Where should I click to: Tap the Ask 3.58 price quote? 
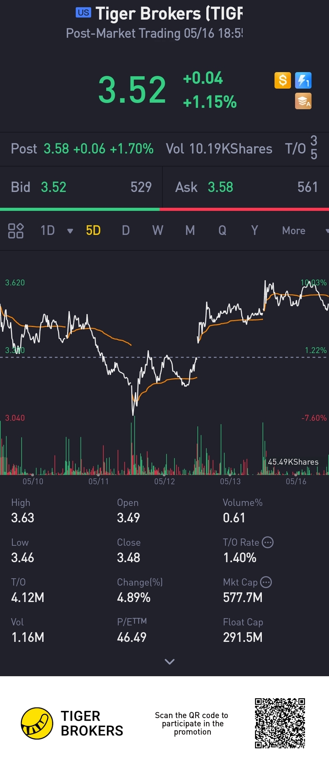coord(220,187)
